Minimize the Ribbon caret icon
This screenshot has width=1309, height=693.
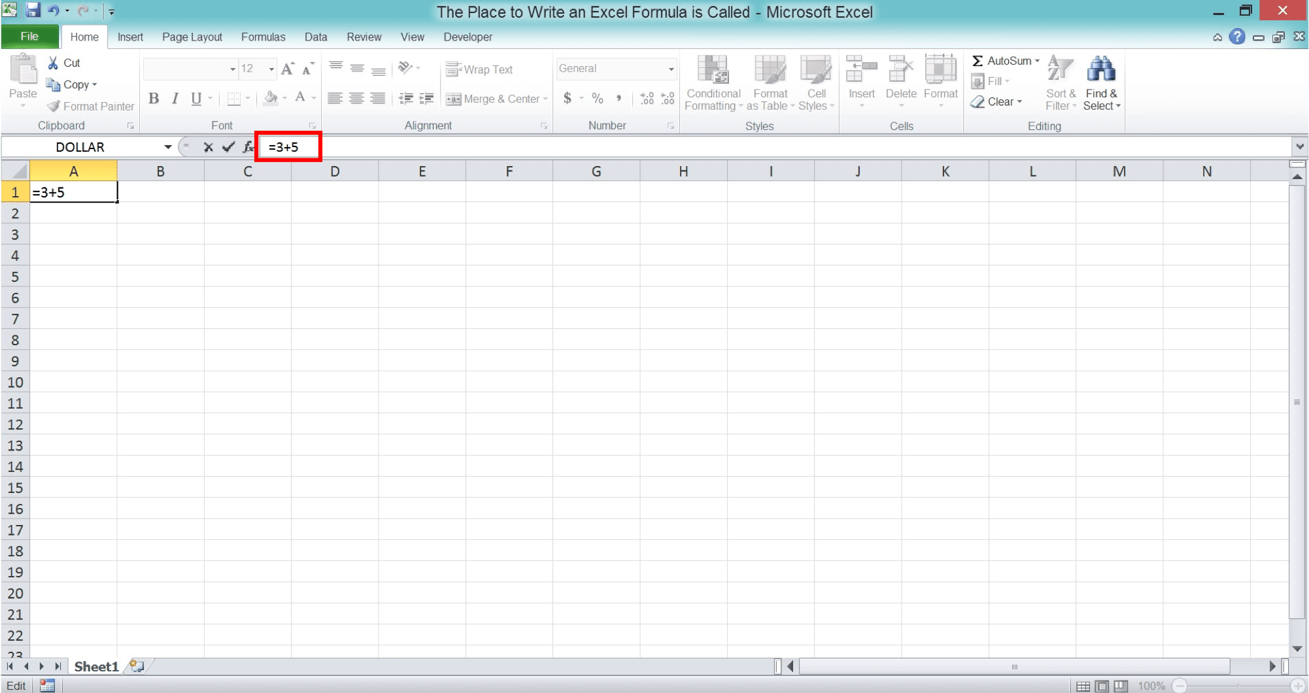1217,37
